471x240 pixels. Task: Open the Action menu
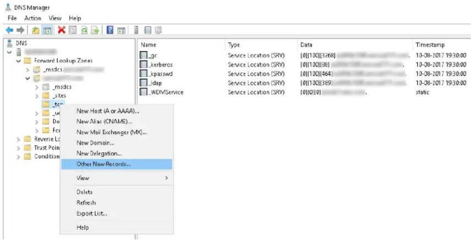point(33,18)
